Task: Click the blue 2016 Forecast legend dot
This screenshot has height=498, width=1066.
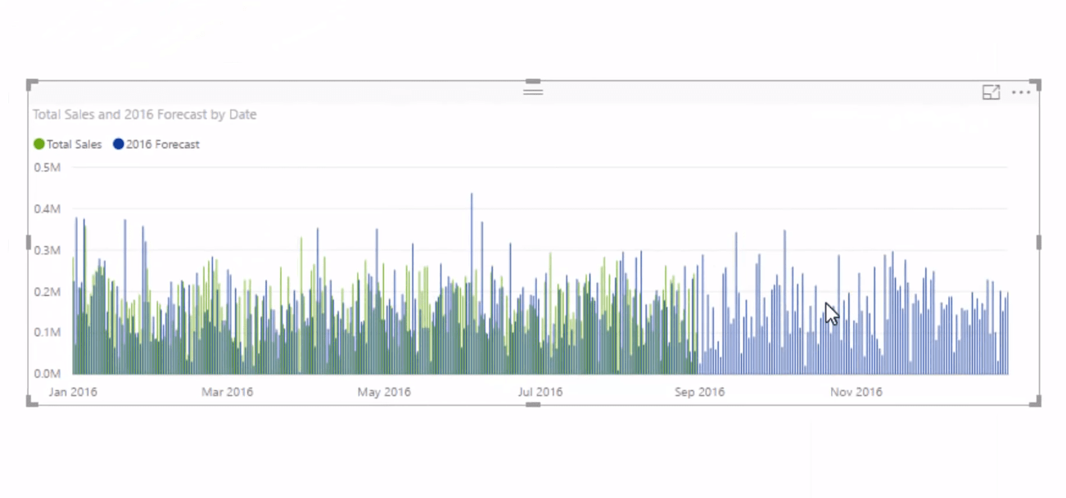Action: point(118,144)
